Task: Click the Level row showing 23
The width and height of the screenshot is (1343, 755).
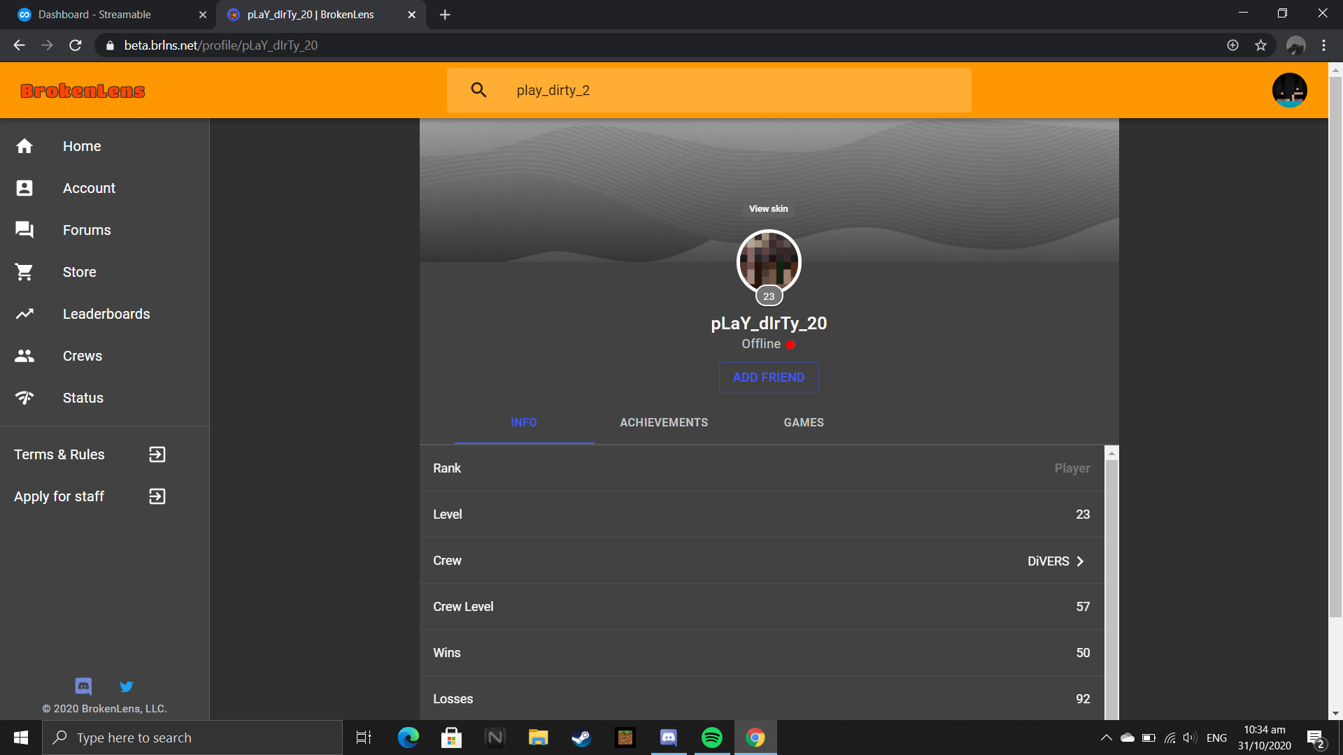Action: coord(762,515)
